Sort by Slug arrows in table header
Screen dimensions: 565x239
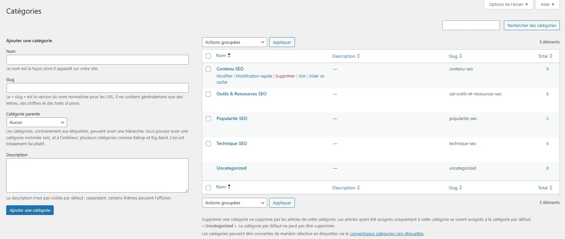click(x=461, y=56)
